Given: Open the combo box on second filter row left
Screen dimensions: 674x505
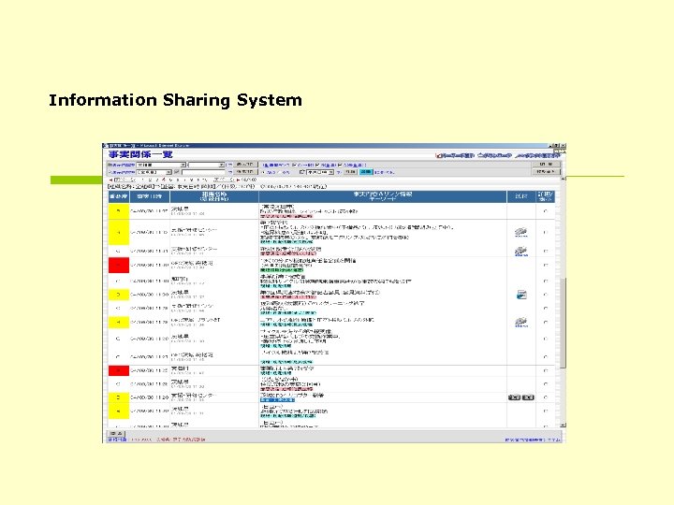Looking at the screenshot, I should coord(154,172).
